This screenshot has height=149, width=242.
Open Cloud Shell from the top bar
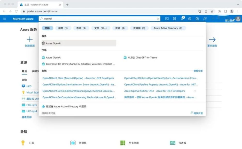[167, 19]
